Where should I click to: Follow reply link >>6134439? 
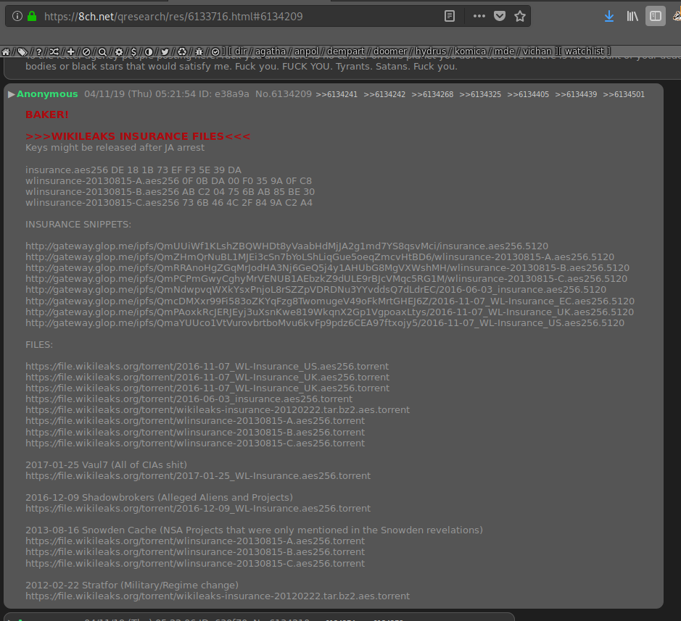[x=575, y=95]
